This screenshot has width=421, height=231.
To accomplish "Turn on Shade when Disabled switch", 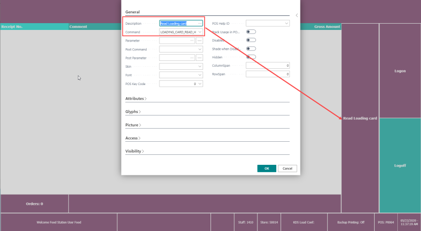I will (x=251, y=49).
